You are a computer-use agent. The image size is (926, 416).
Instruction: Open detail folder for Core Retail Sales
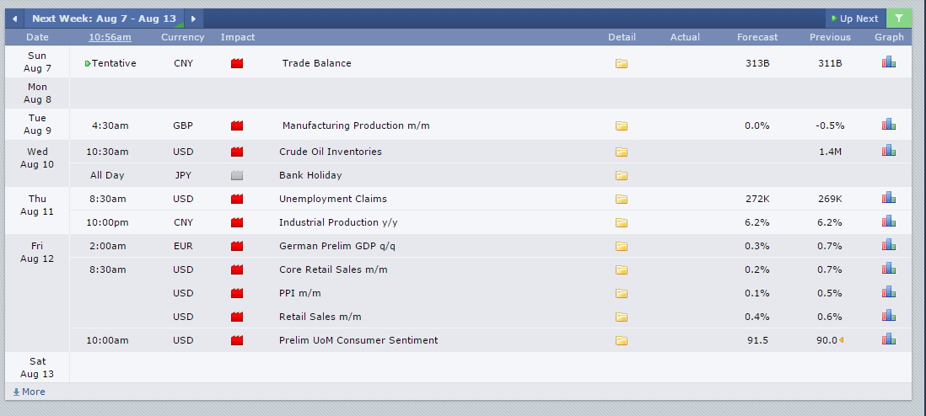coord(622,270)
